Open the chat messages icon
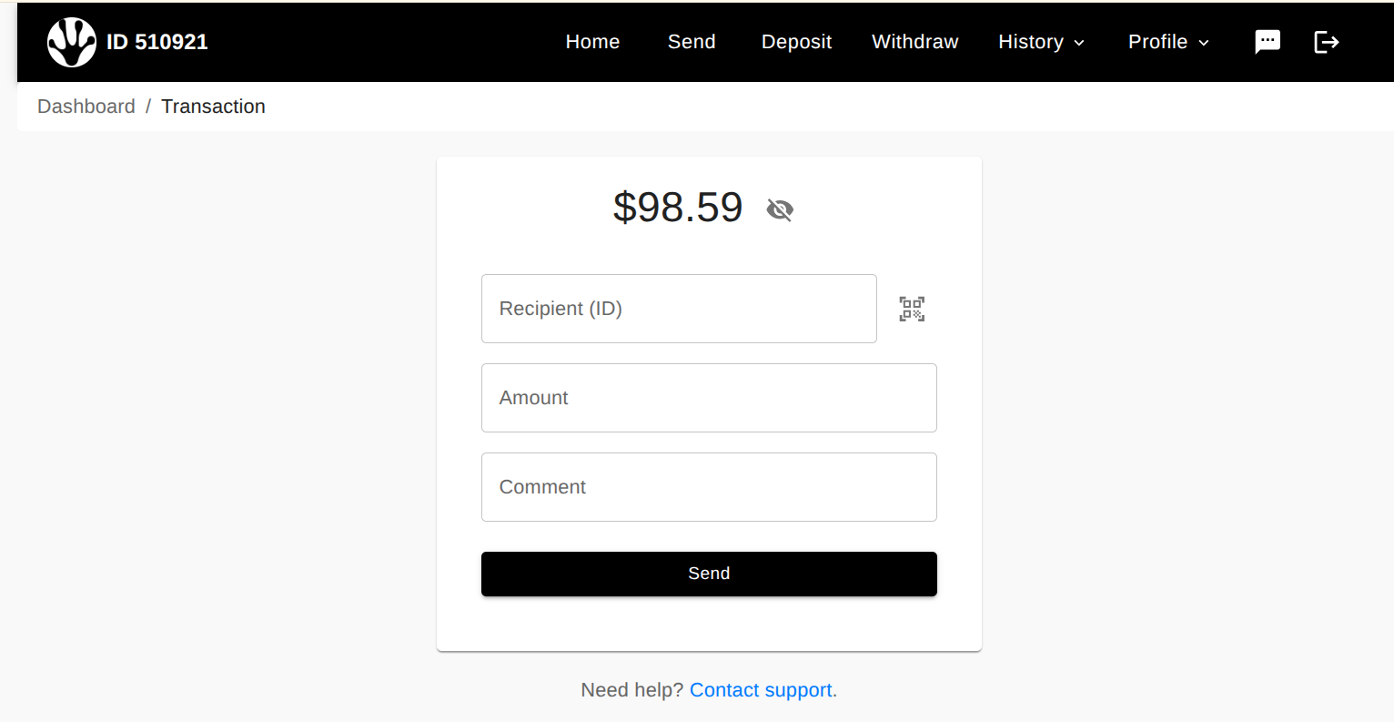The width and height of the screenshot is (1394, 722). coord(1268,42)
